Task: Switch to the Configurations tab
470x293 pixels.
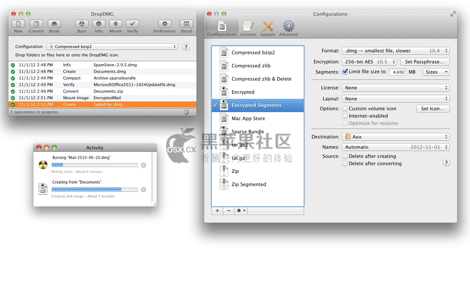Action: pyautogui.click(x=222, y=29)
